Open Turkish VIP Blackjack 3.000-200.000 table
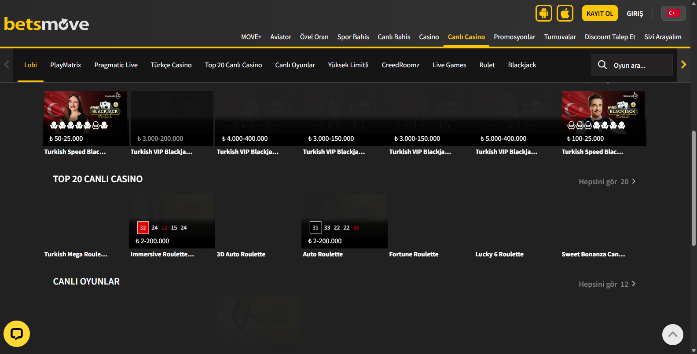The width and height of the screenshot is (697, 354). point(172,118)
